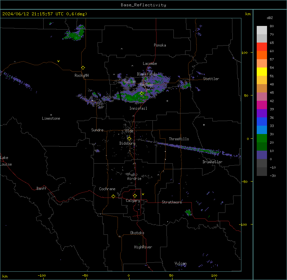Click the green echo cluster in the northwest corner
287x280 pixels.
pyautogui.click(x=75, y=35)
